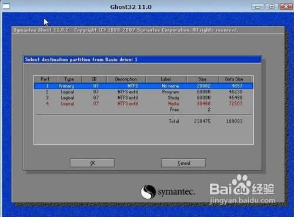Viewport: 294px width, 217px height.
Task: Close the Ghost32 11.0 window
Action: pos(286,6)
